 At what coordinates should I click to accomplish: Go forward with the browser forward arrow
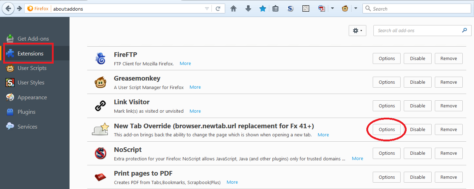[19, 8]
